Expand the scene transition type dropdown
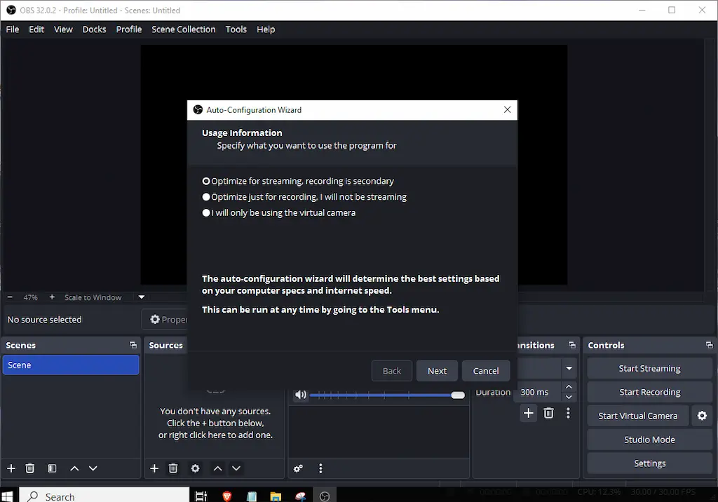Viewport: 718px width, 502px height. click(569, 368)
